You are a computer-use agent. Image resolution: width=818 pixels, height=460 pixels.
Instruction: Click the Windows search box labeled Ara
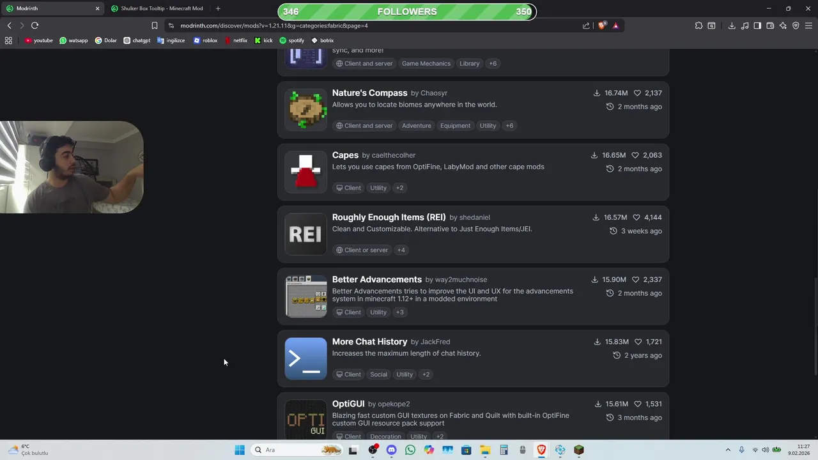pos(297,450)
